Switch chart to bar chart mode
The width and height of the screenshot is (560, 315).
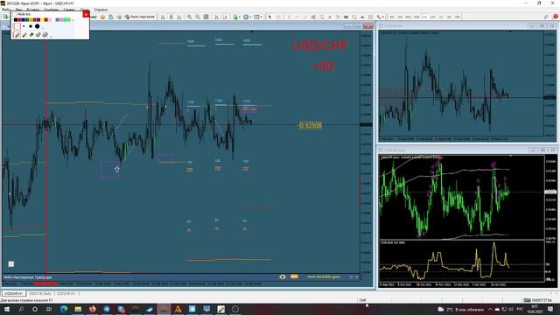tap(163, 17)
